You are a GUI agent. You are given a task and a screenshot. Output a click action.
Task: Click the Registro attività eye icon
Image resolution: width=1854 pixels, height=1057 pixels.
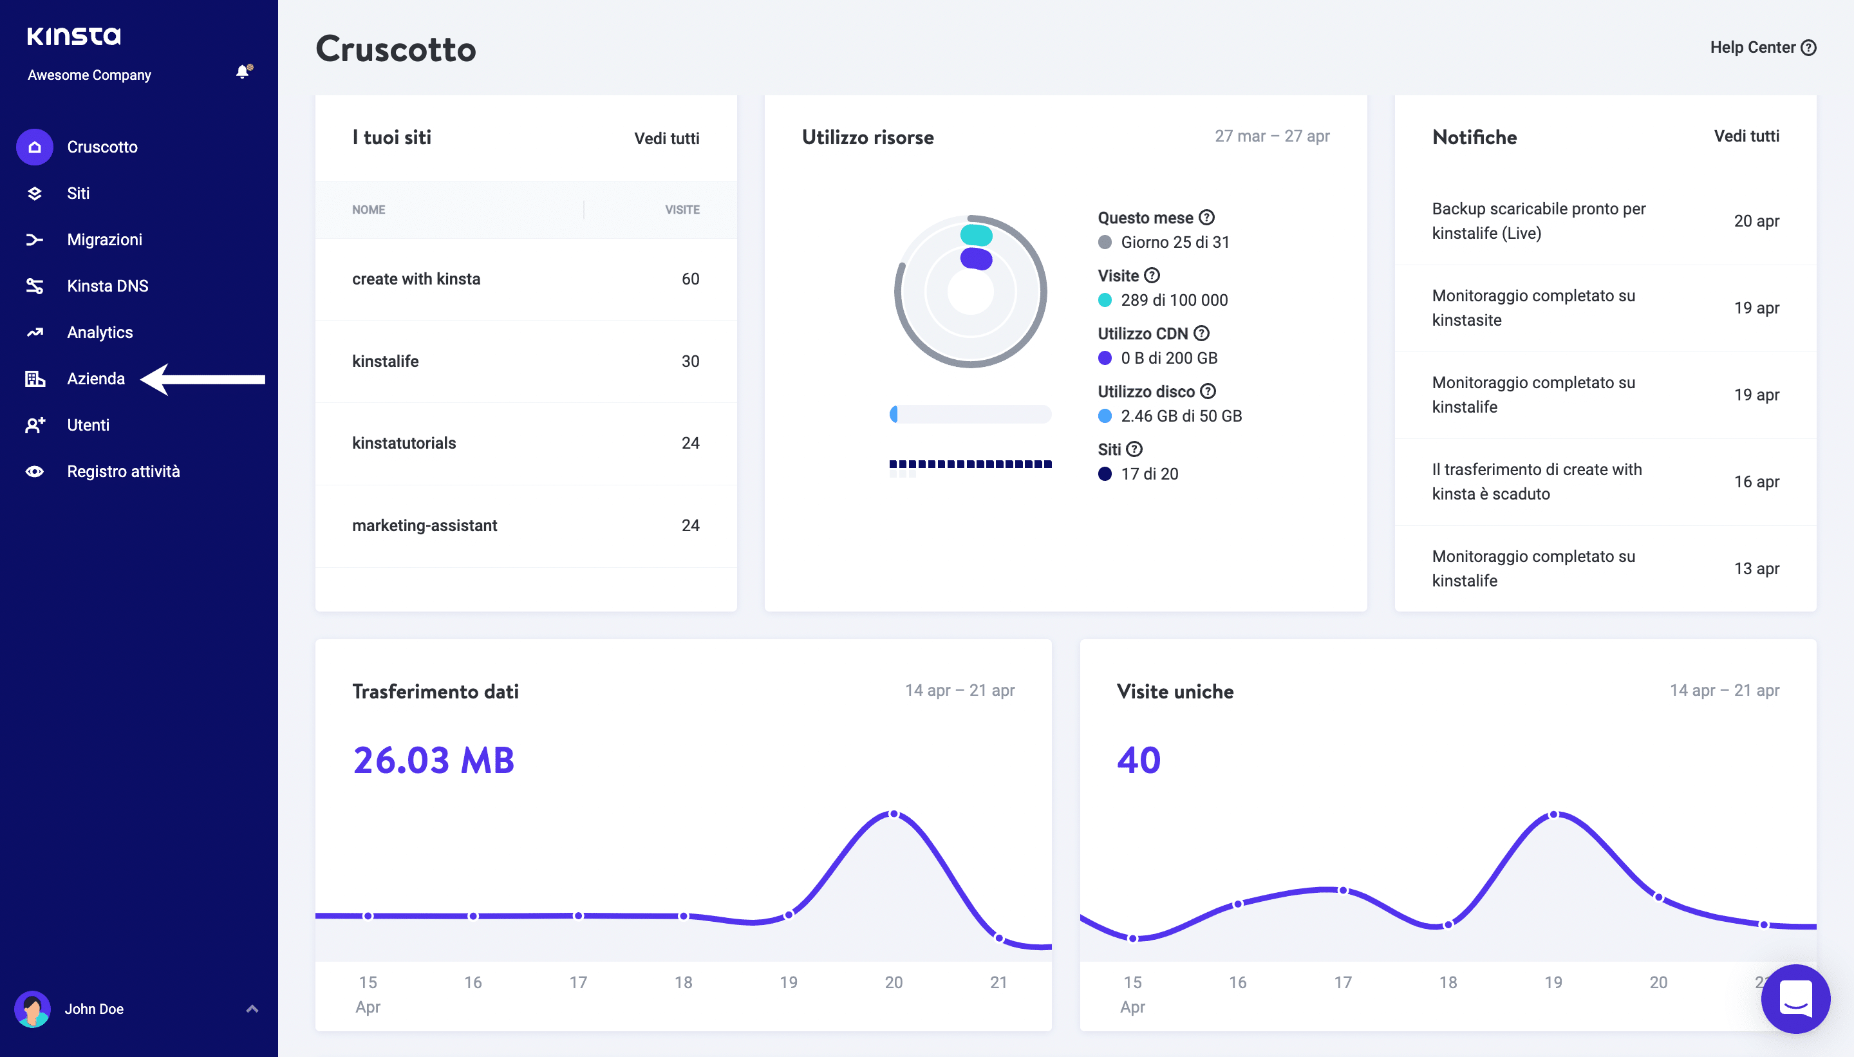coord(35,472)
